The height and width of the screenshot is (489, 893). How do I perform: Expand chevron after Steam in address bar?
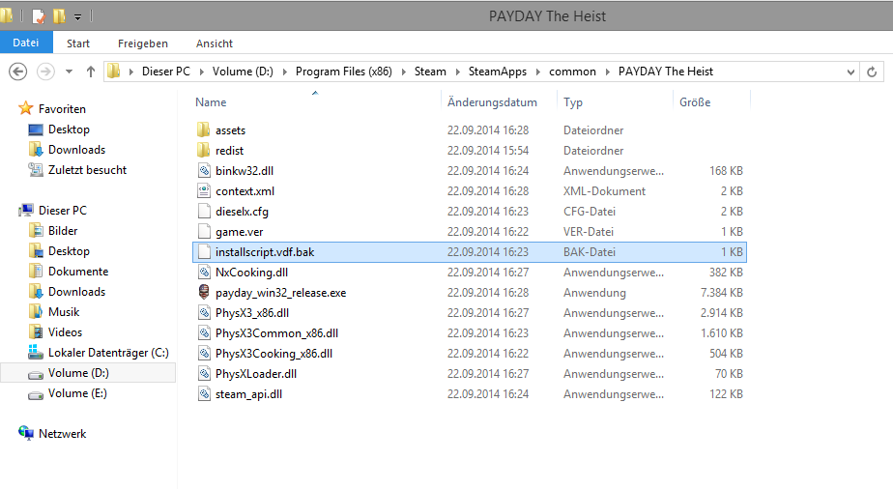(457, 72)
